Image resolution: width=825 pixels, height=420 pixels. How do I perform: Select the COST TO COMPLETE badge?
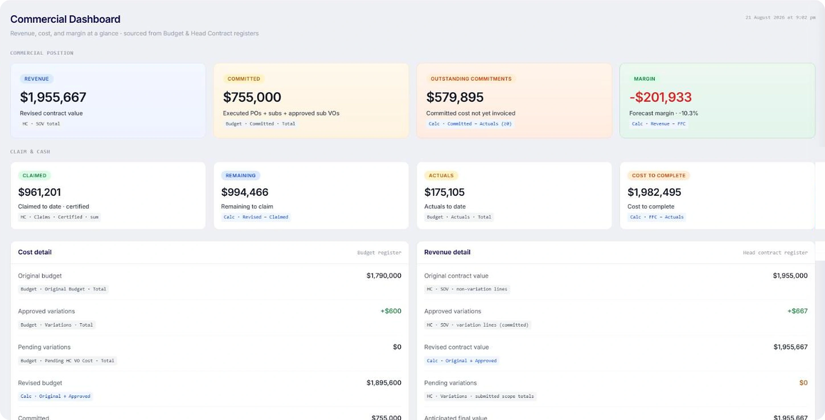pos(658,175)
